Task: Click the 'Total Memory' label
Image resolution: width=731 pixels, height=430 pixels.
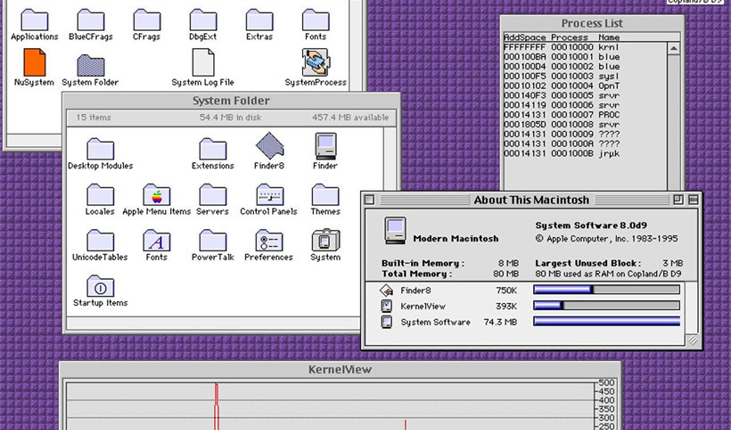Action: point(417,274)
